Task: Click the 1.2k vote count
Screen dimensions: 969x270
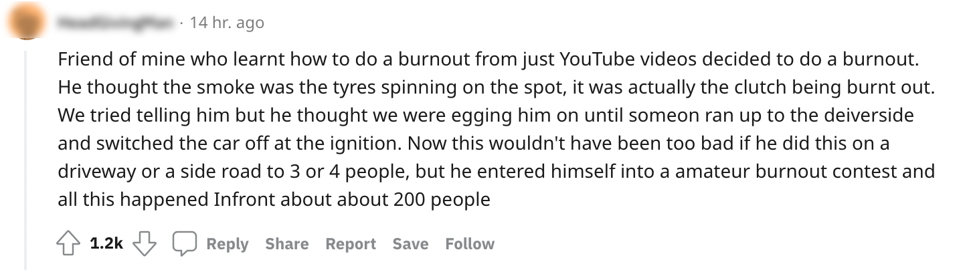Action: [x=106, y=244]
